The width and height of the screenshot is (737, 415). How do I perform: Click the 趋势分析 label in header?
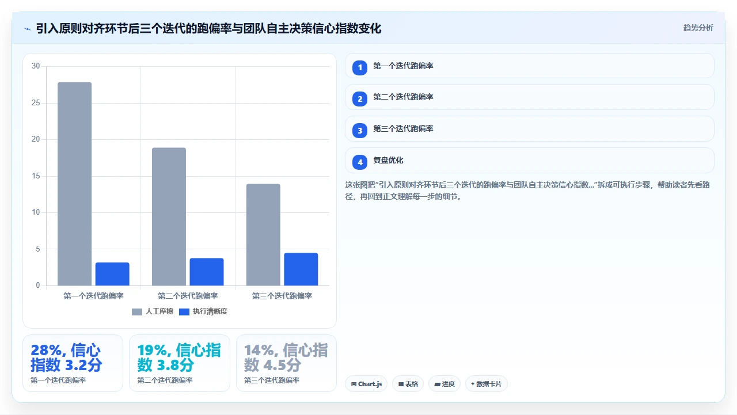click(x=698, y=28)
